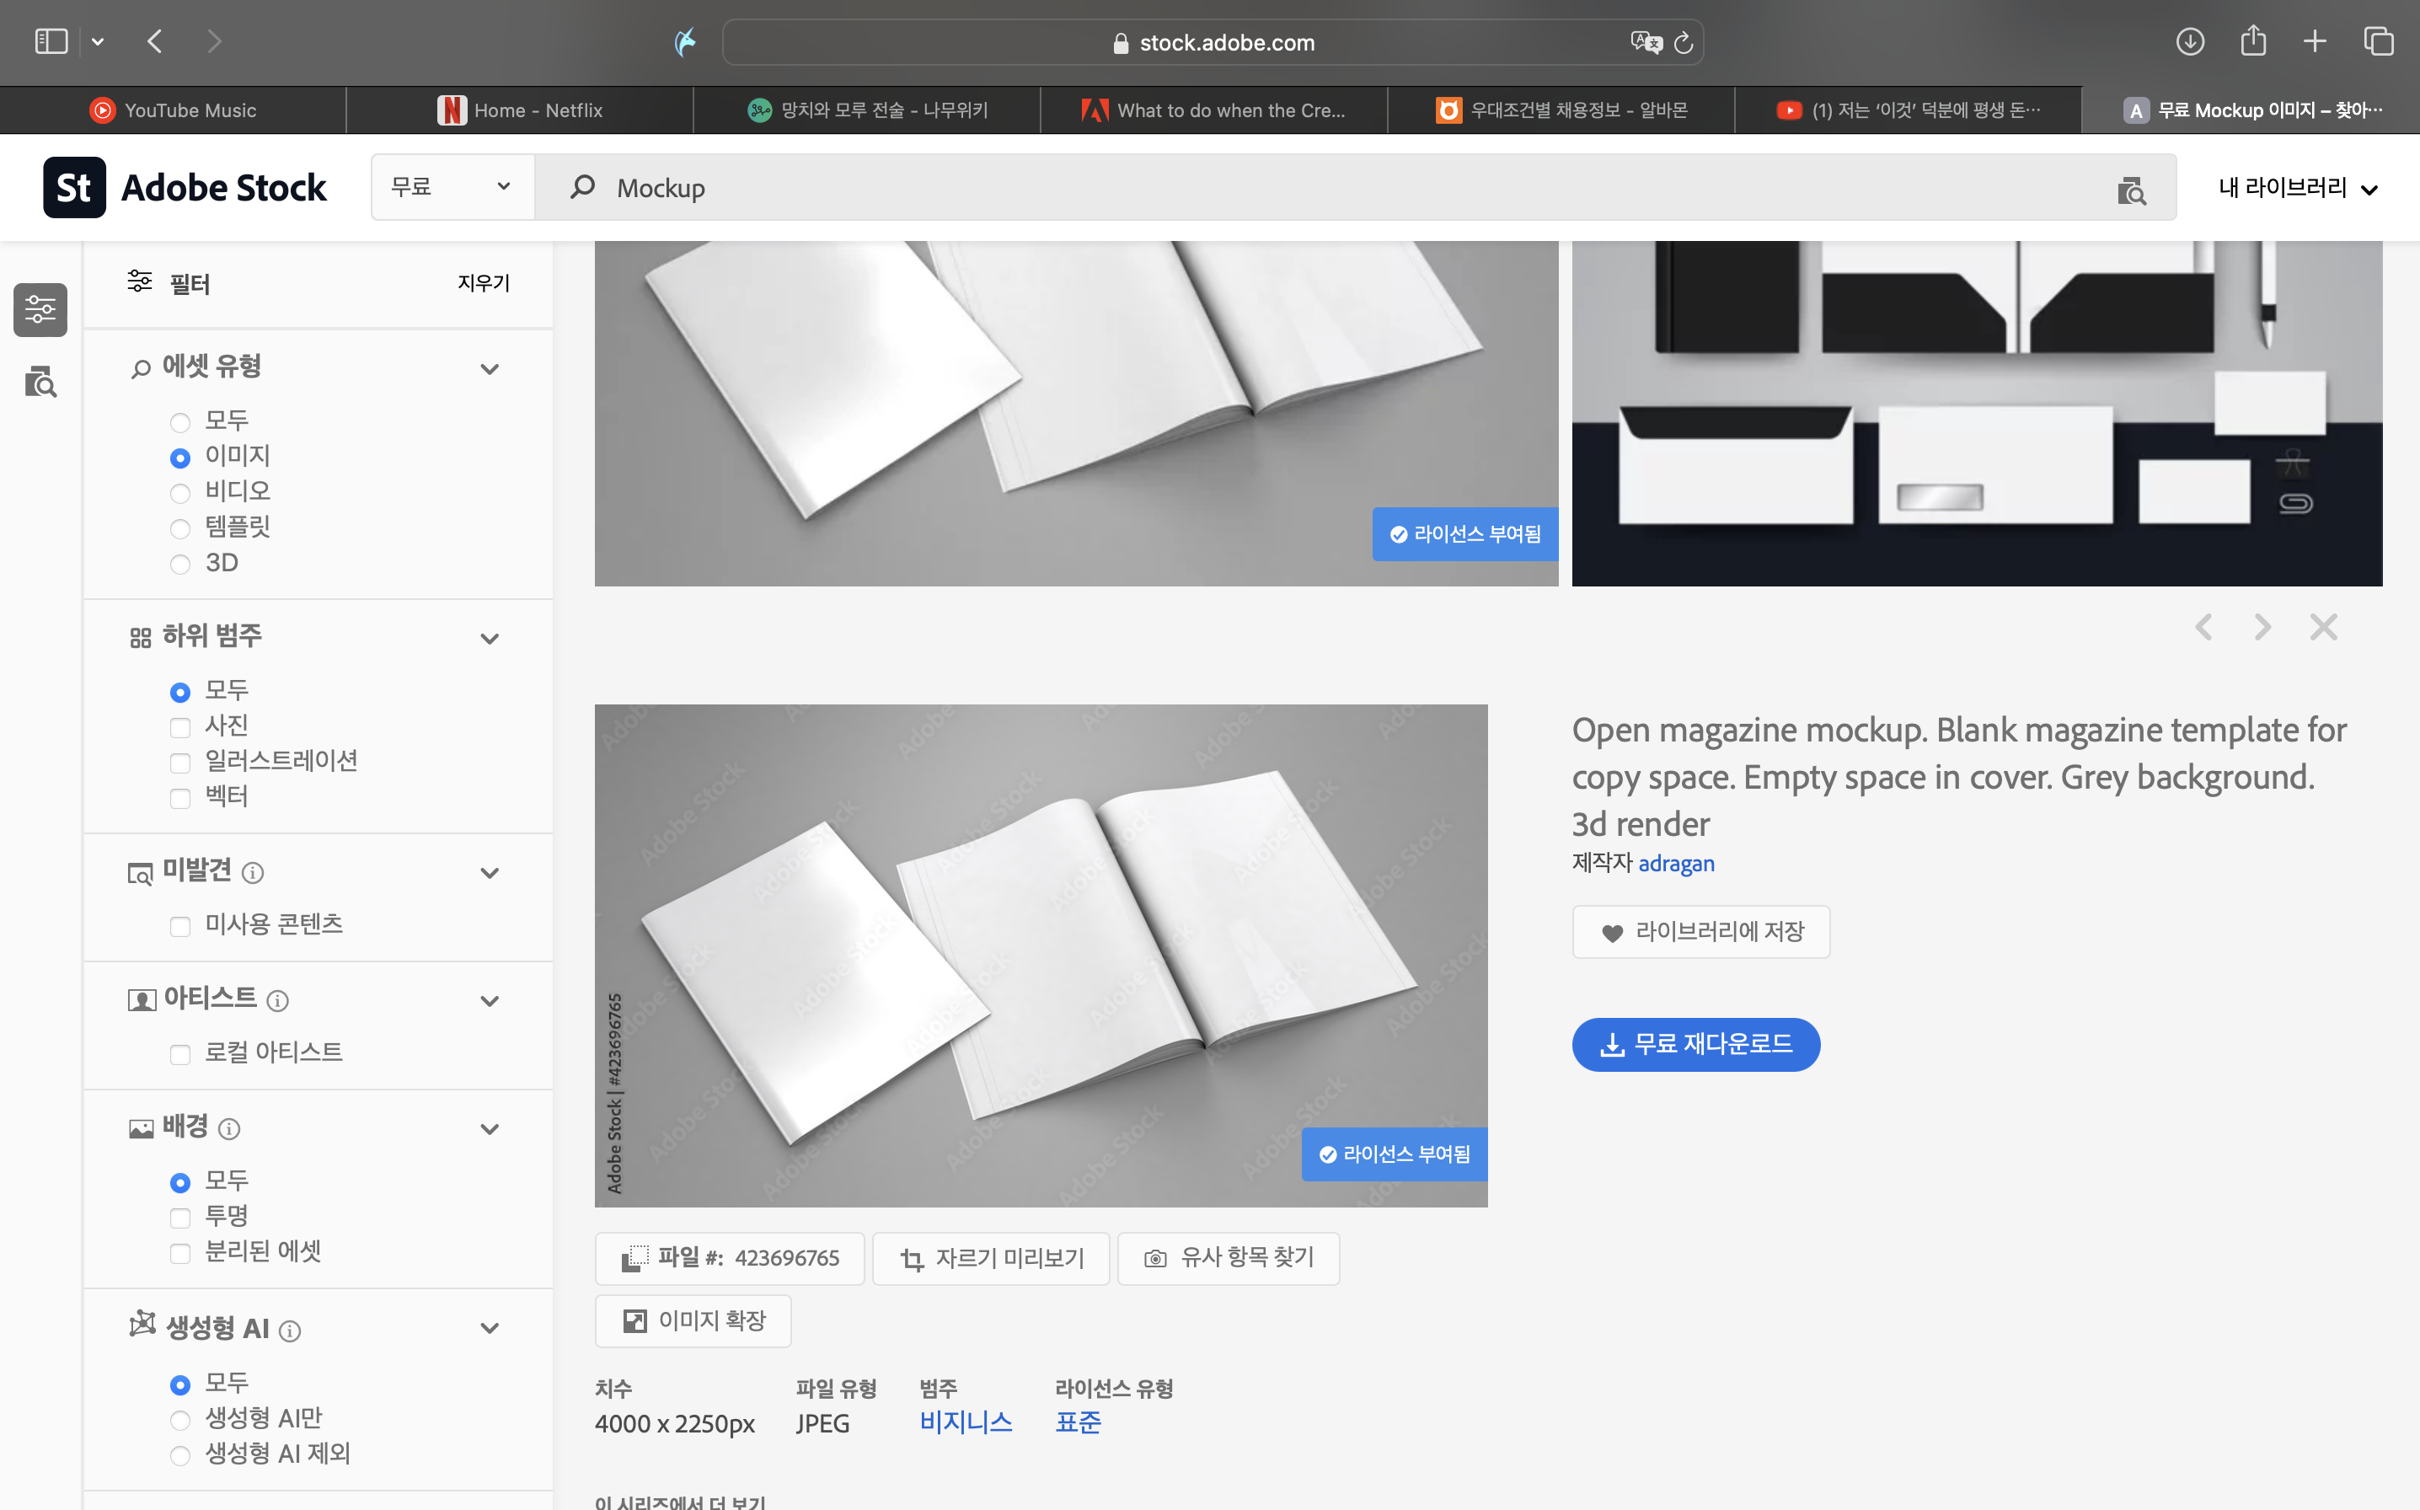Close the image detail panel X
2420x1510 pixels.
(x=2323, y=627)
